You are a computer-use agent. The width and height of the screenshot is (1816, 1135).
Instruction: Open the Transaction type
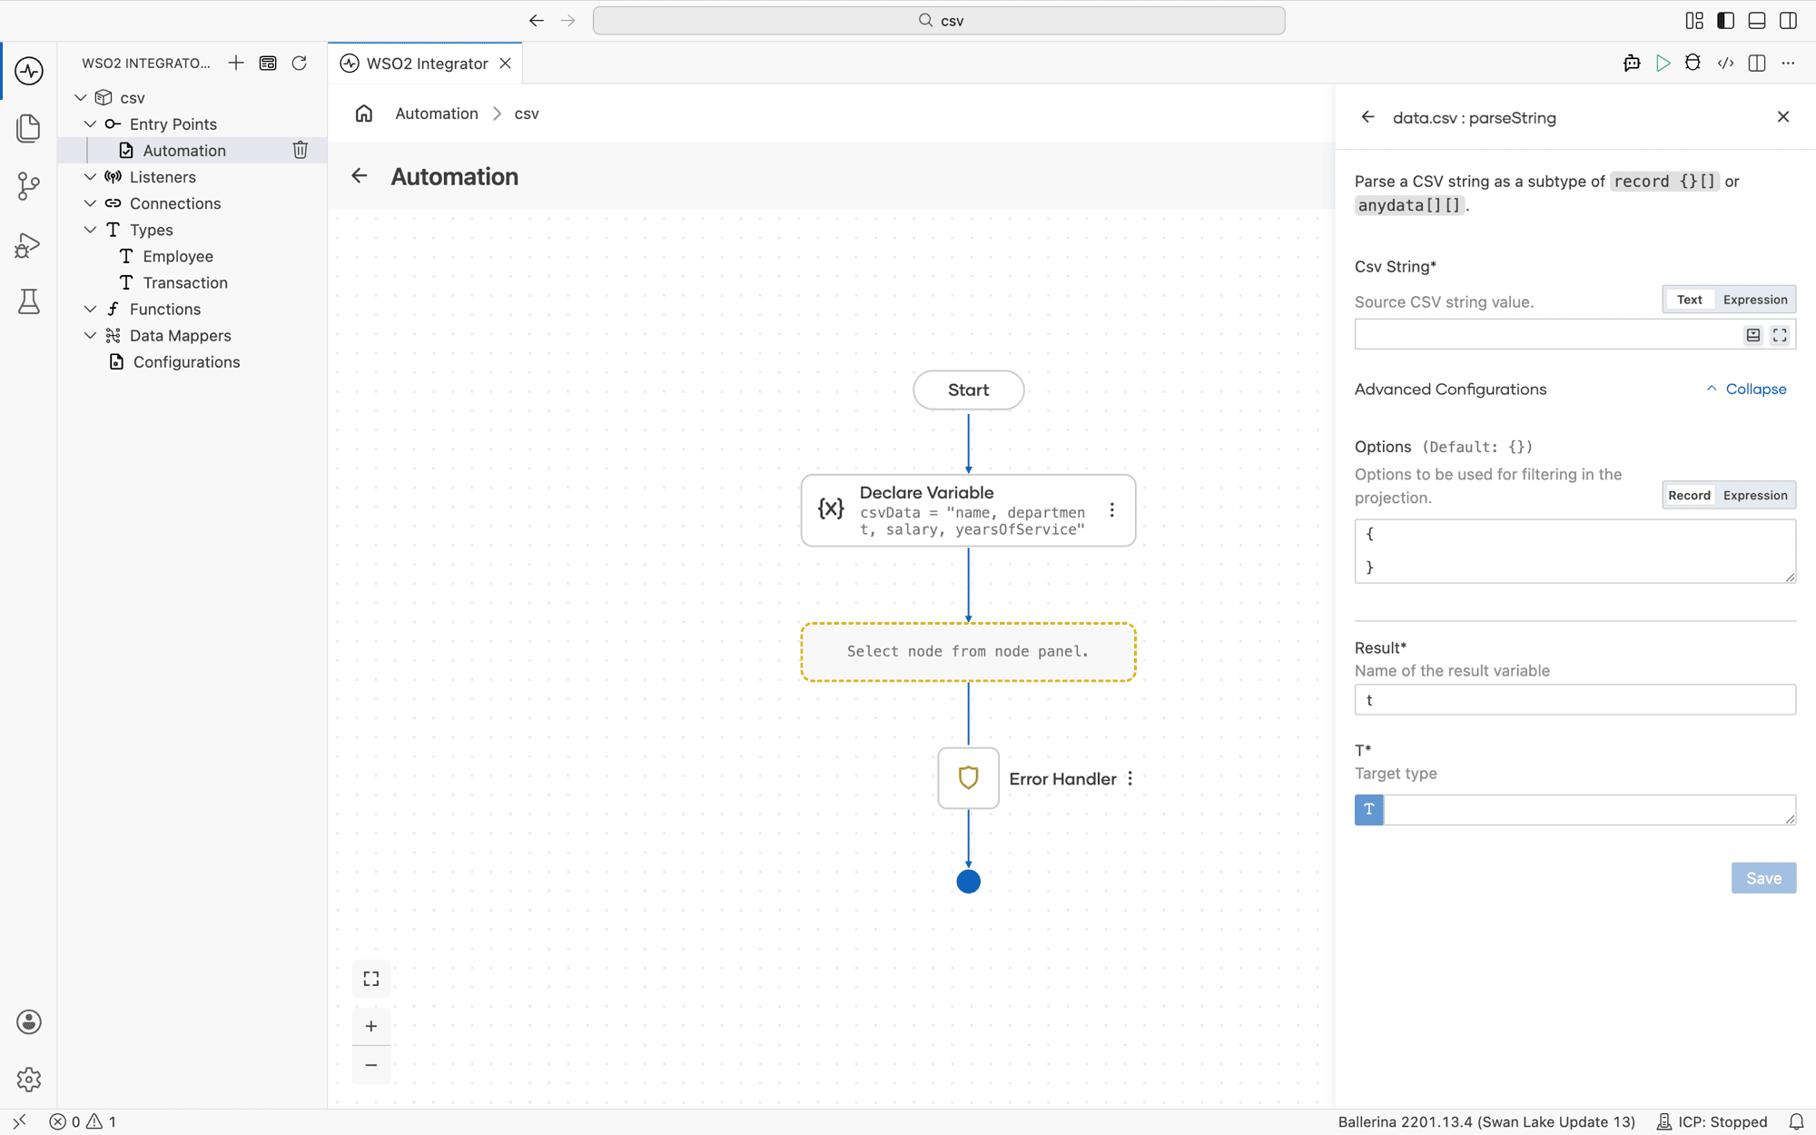(x=185, y=282)
